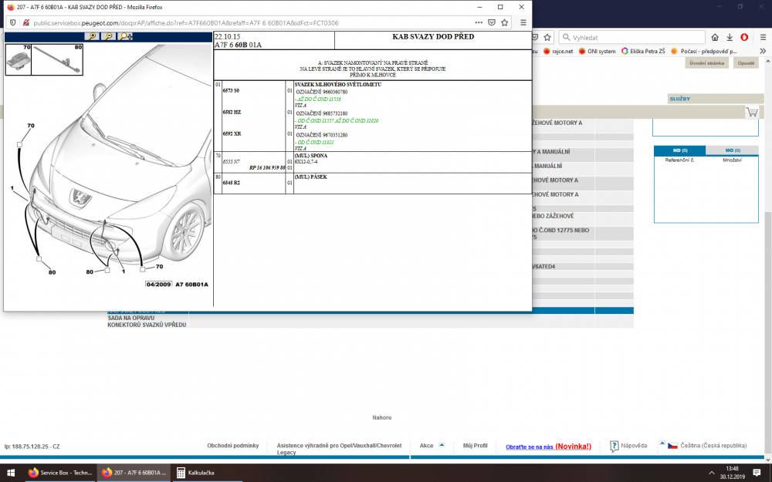Switch to ND (0) tab
Image resolution: width=772 pixels, height=482 pixels.
680,150
